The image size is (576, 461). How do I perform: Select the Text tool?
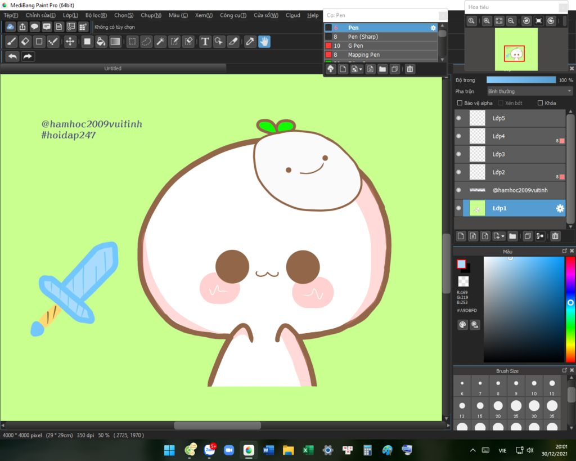tap(205, 42)
